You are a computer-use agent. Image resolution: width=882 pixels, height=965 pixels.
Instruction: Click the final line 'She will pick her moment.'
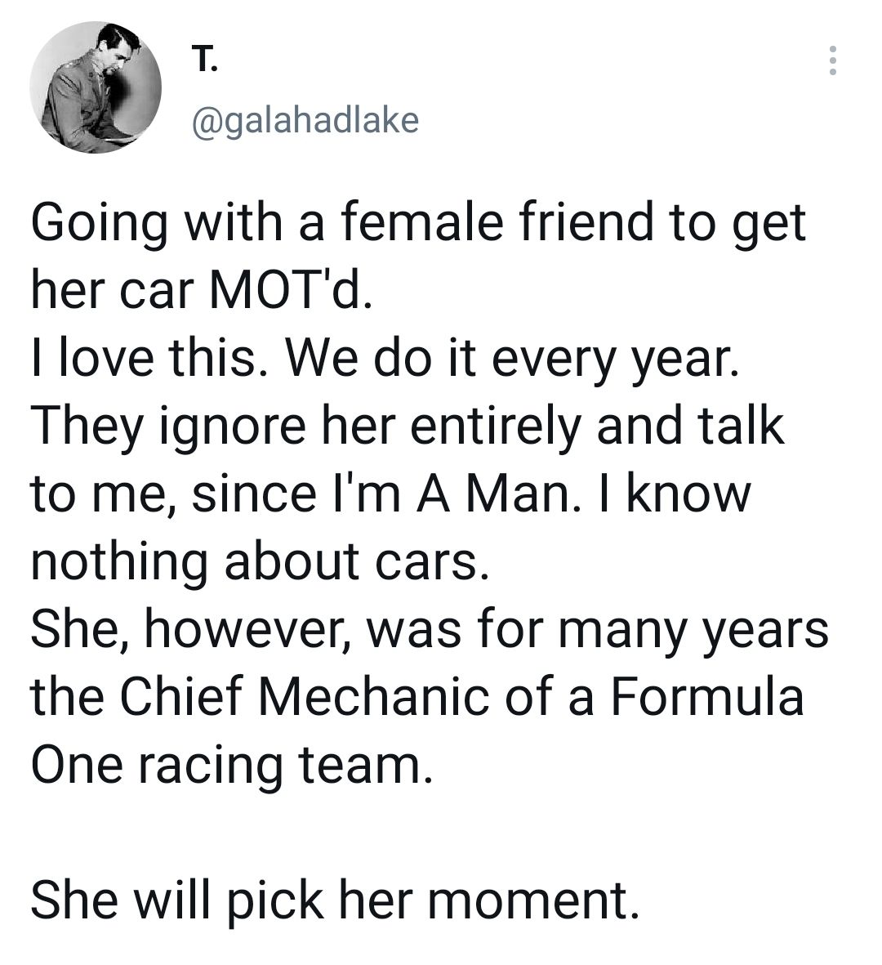point(335,900)
